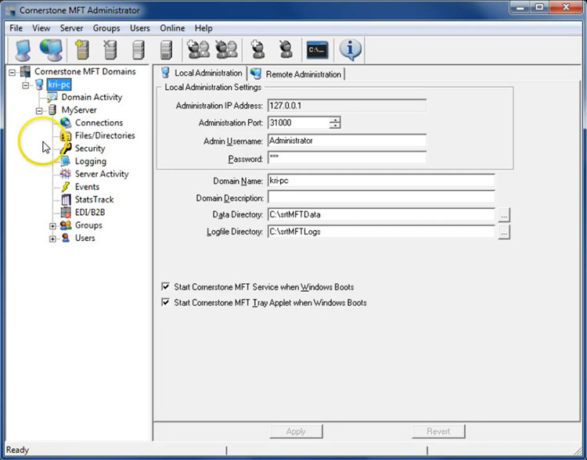The width and height of the screenshot is (587, 460).
Task: Click the Administration Port field
Action: tap(298, 123)
